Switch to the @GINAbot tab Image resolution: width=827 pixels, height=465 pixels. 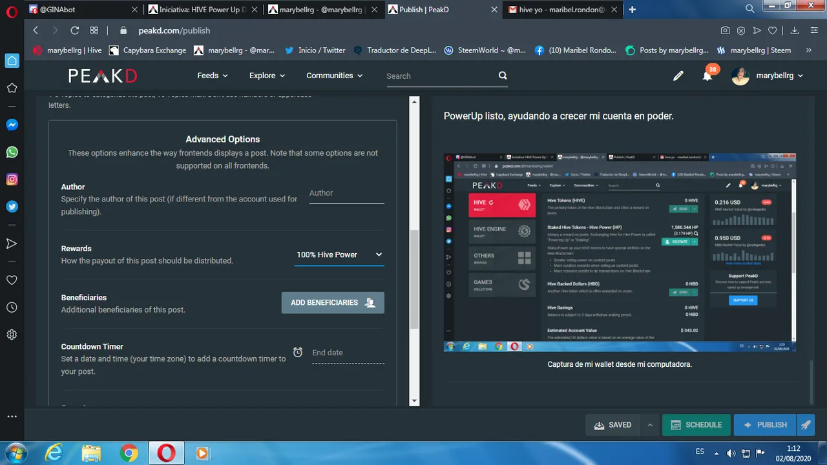[x=84, y=10]
